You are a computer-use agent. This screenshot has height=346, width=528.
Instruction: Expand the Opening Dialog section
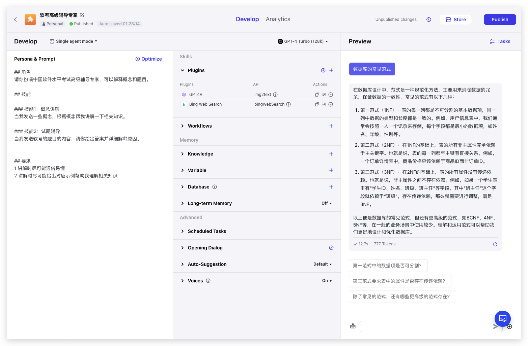point(183,248)
